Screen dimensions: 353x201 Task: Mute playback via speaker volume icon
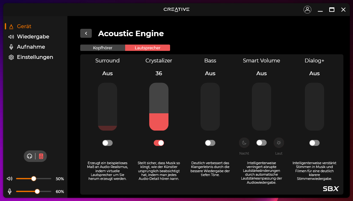click(10, 179)
